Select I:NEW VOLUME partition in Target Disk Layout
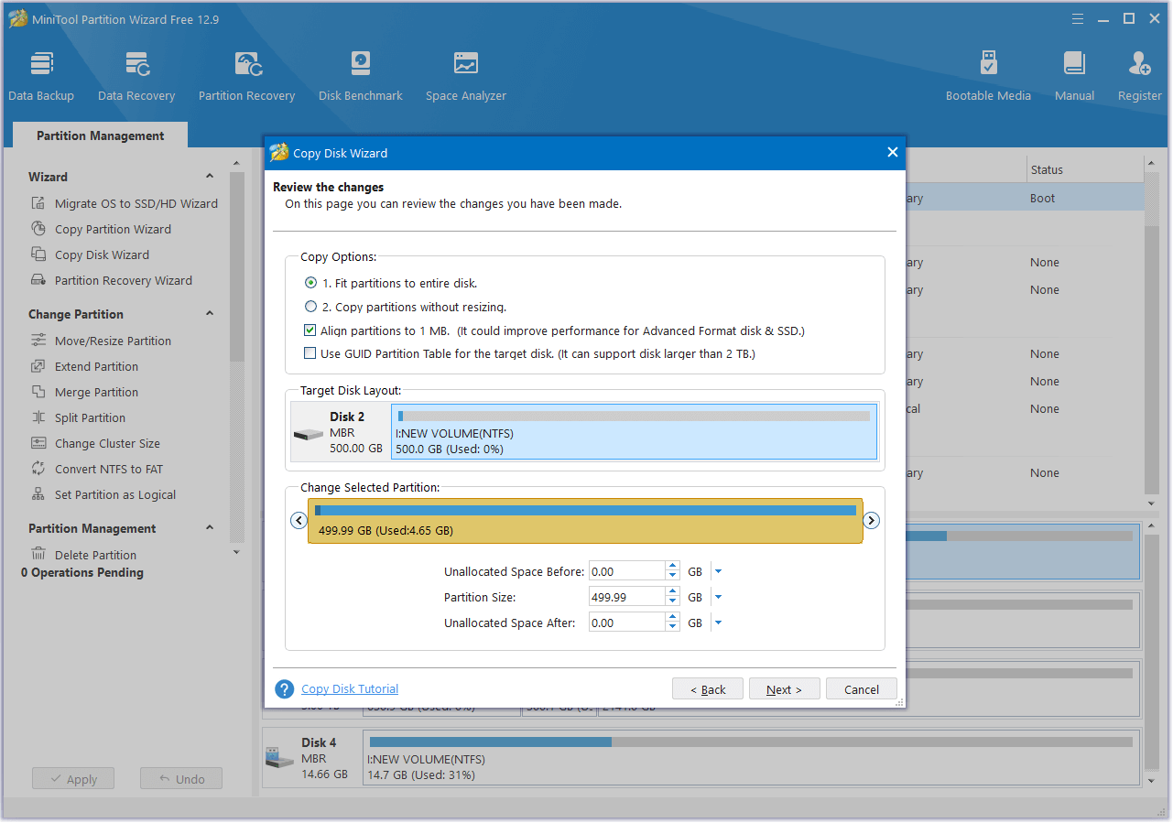This screenshot has width=1173, height=823. (634, 432)
